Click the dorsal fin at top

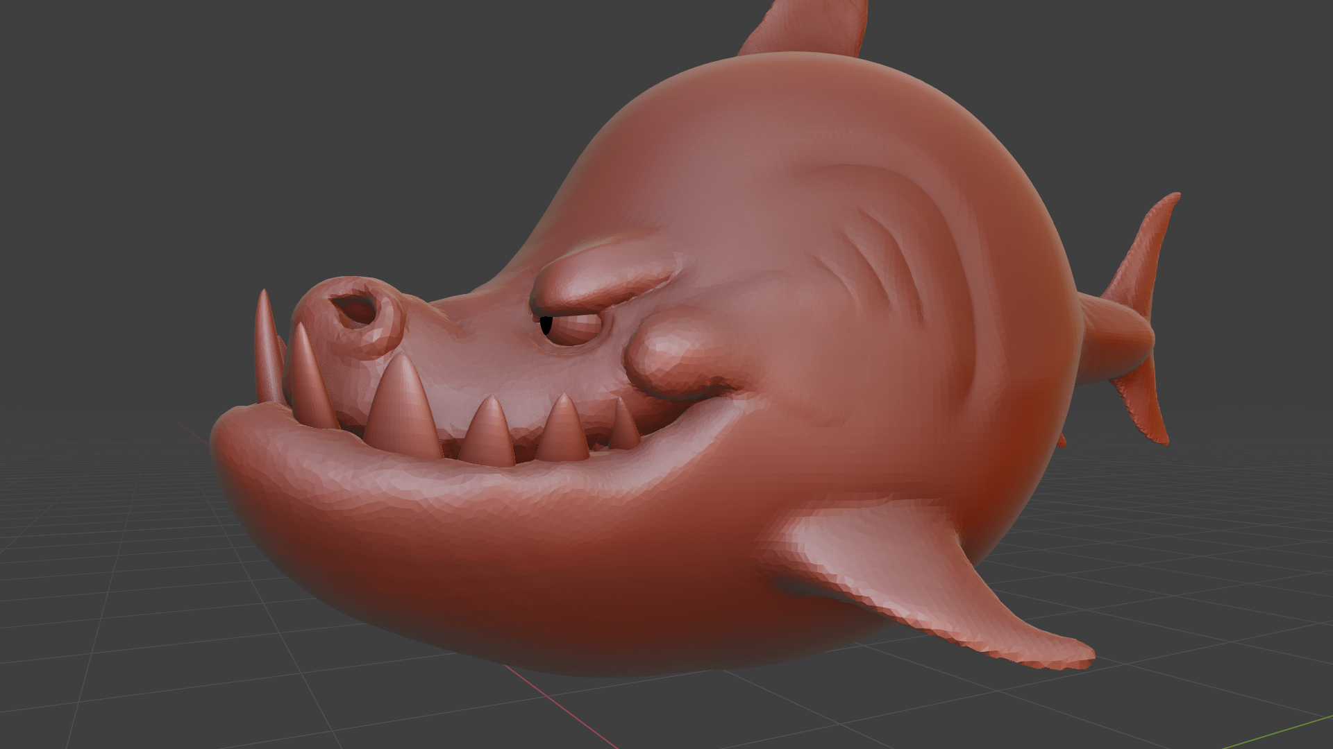coord(809,28)
